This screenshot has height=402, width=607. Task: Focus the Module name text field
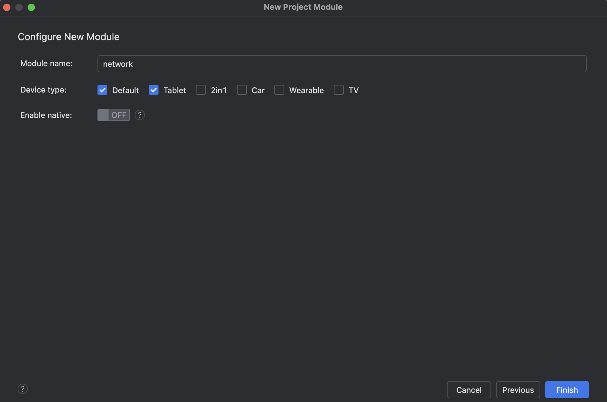(342, 64)
